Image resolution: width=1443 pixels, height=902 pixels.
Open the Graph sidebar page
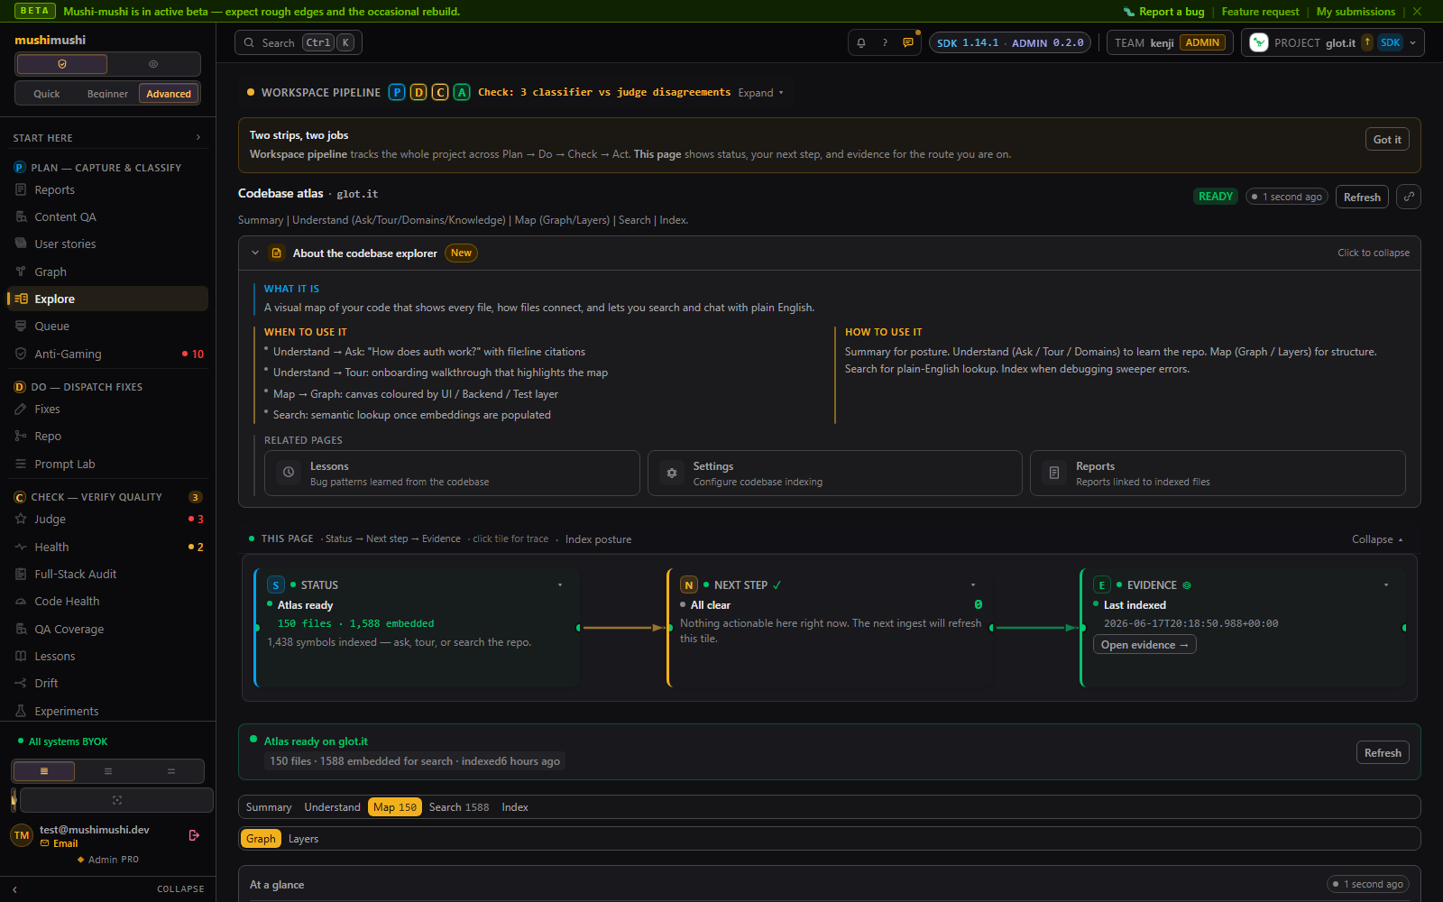pos(107,272)
